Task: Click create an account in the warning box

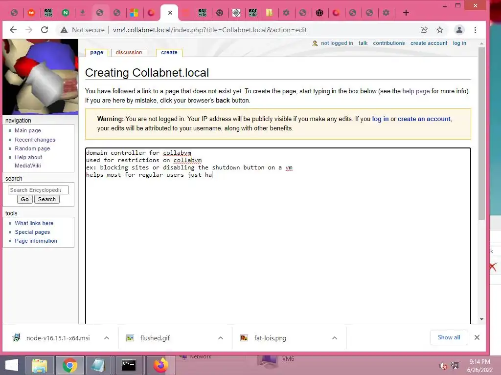Action: [x=424, y=119]
